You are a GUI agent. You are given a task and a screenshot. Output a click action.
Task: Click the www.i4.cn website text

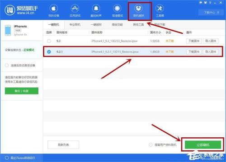click(25, 13)
